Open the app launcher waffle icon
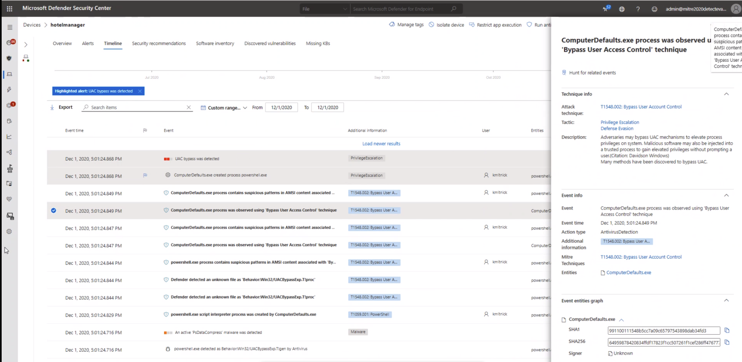 [10, 9]
